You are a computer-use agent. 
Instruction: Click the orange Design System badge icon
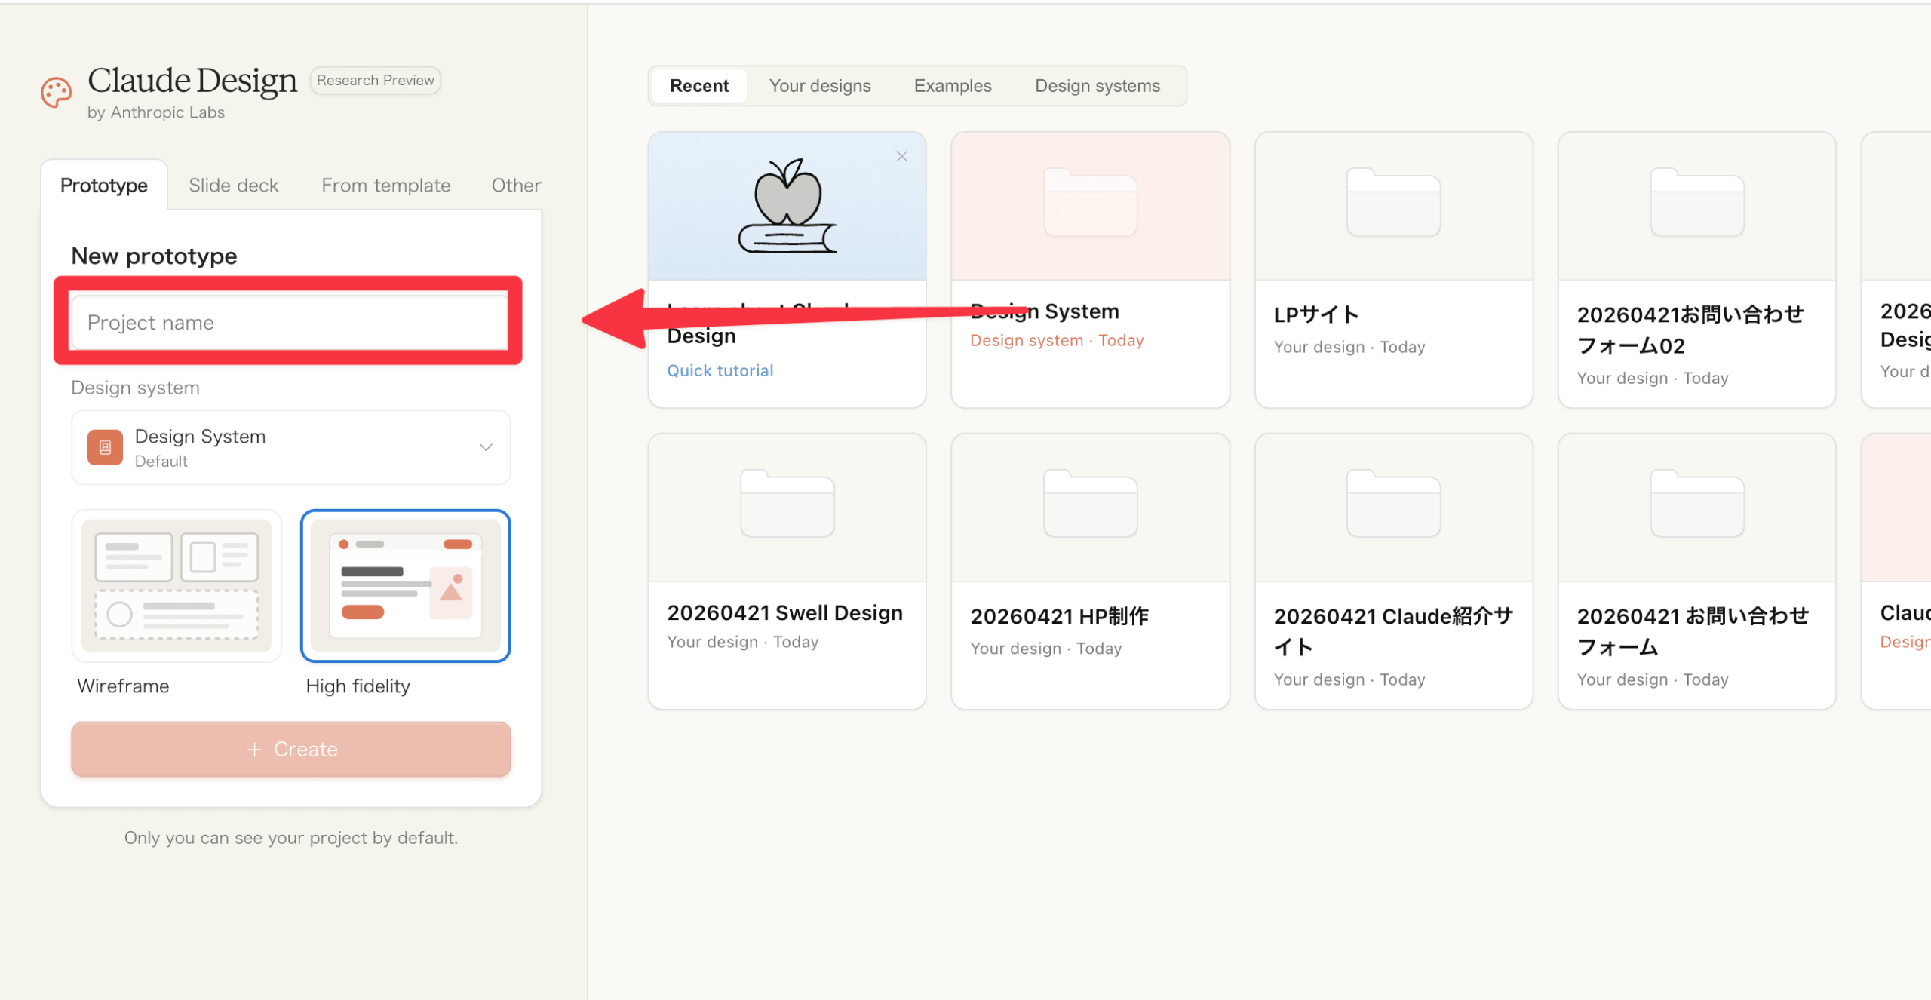coord(105,447)
